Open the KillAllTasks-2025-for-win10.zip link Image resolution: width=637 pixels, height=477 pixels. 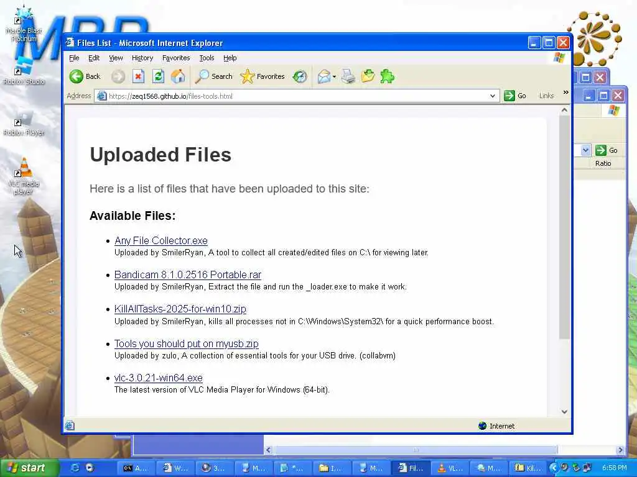point(180,309)
